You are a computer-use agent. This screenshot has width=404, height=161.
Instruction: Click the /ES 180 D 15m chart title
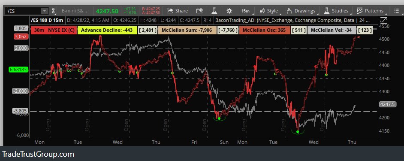(47, 20)
